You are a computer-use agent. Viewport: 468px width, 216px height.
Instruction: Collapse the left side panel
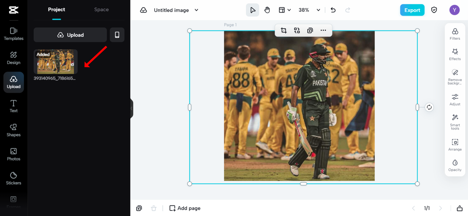point(132,108)
